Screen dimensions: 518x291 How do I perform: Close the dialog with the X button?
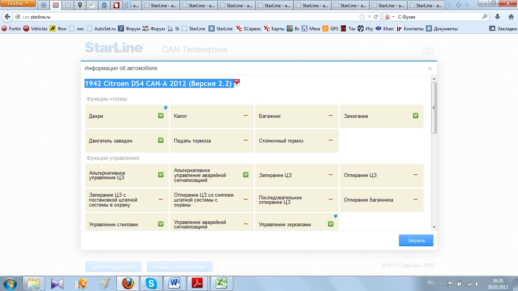coord(430,69)
